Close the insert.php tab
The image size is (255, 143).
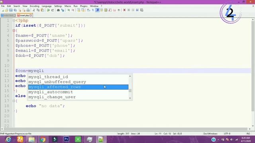pyautogui.click(x=31, y=15)
